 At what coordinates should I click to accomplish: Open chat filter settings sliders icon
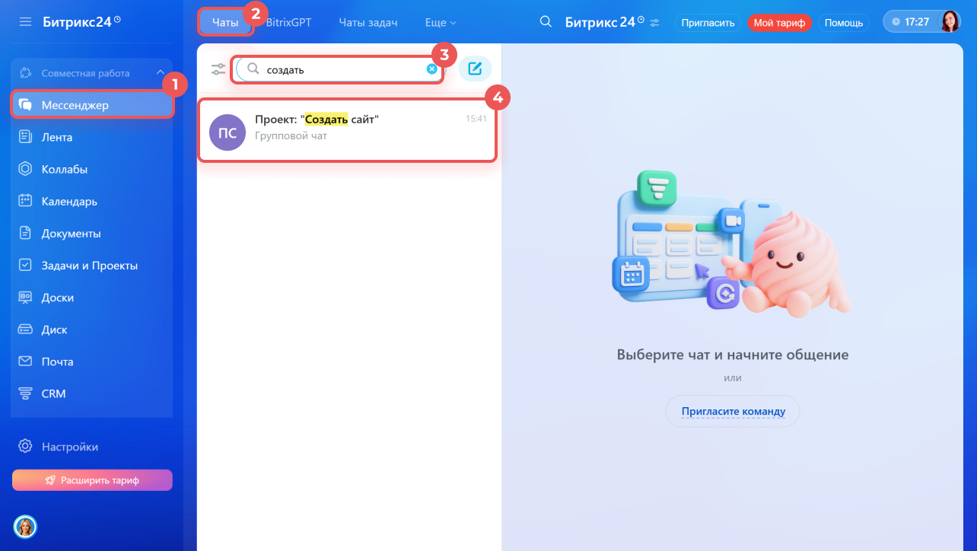pyautogui.click(x=219, y=69)
